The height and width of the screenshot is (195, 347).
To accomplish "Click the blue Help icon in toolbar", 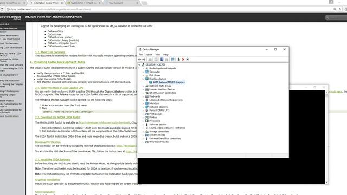I will (x=162, y=59).
